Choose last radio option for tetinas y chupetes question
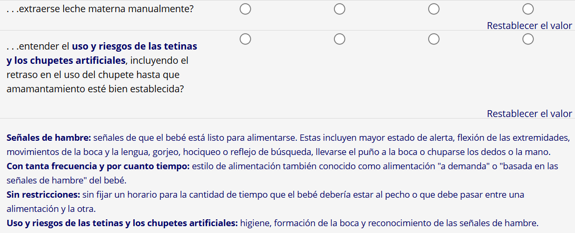The width and height of the screenshot is (575, 233). click(x=528, y=40)
